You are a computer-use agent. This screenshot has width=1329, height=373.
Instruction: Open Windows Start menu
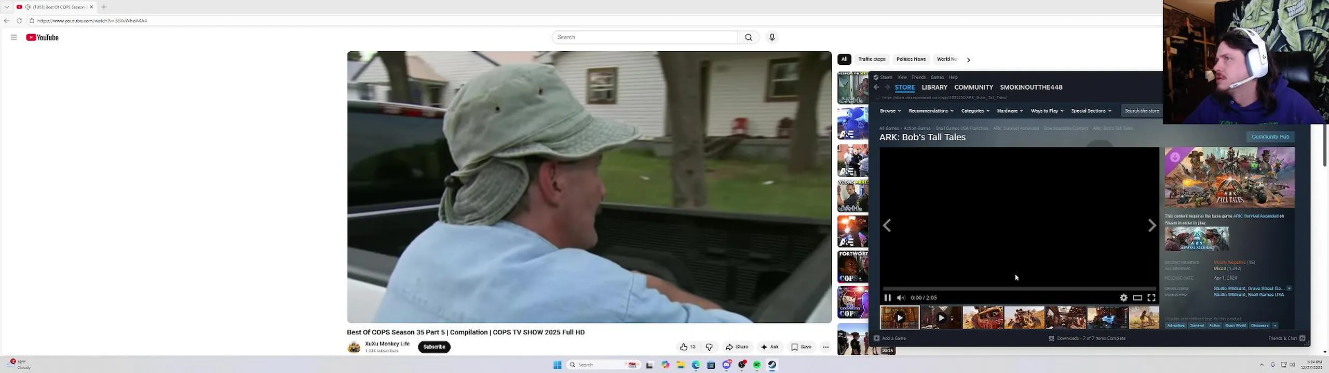(557, 365)
